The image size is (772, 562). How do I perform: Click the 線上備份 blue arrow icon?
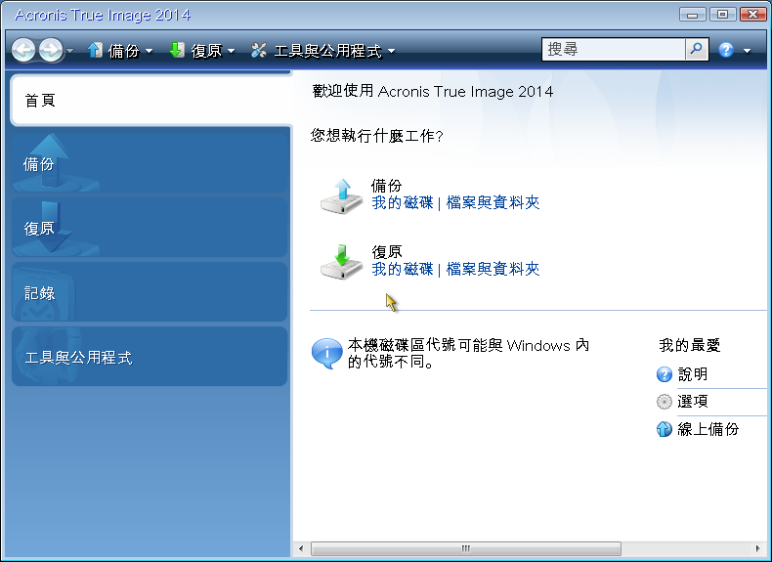665,429
